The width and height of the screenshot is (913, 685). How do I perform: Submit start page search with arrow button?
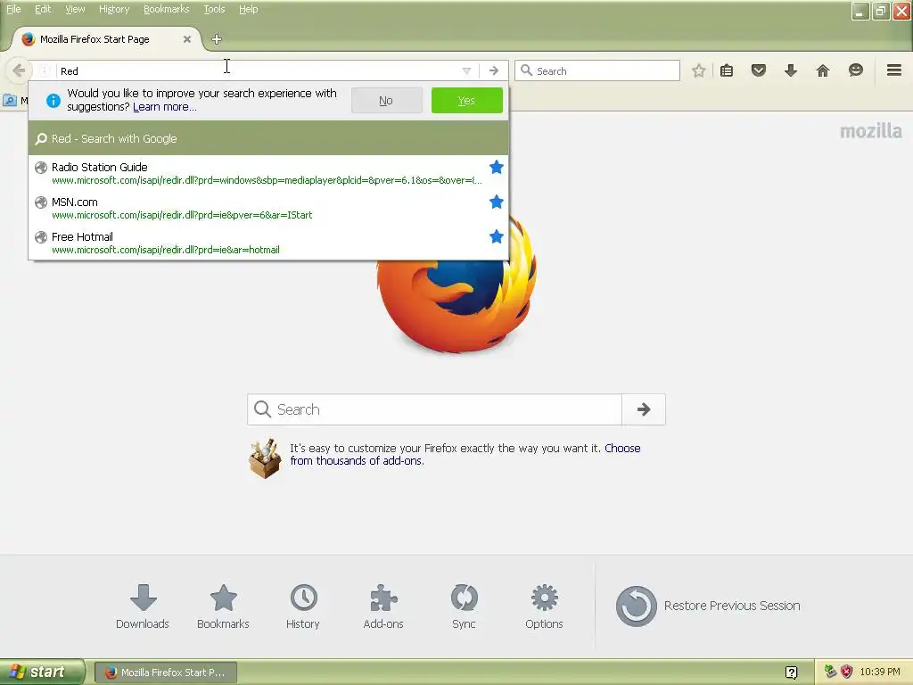(644, 409)
